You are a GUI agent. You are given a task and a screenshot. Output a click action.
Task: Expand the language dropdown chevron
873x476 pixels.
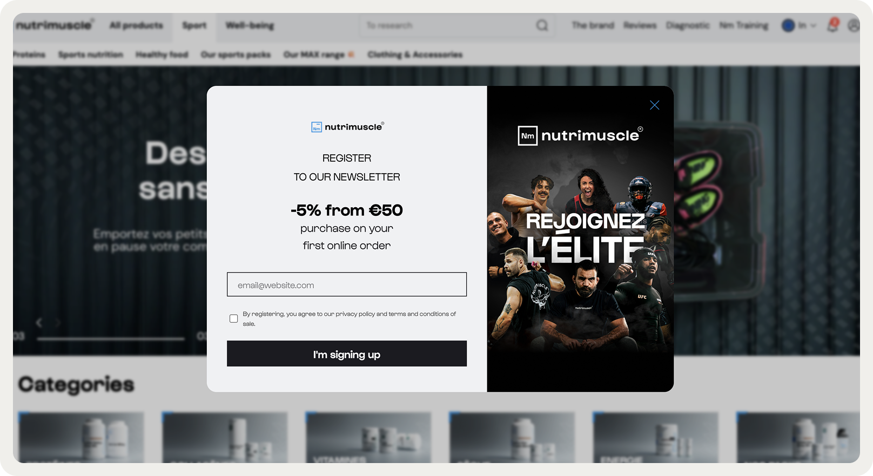pyautogui.click(x=813, y=25)
